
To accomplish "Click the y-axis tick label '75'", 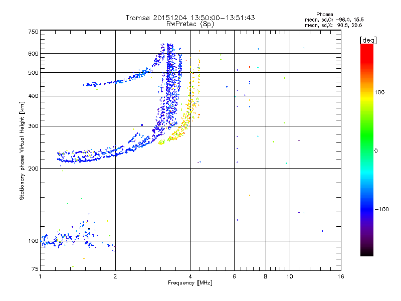I will pos(35,269).
